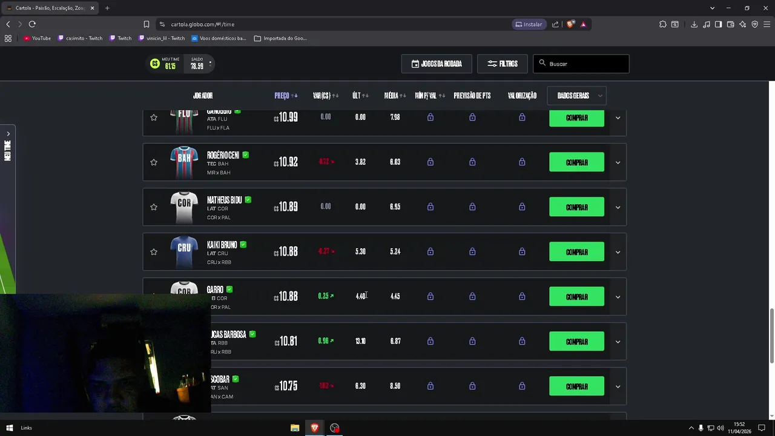This screenshot has height=436, width=775.
Task: Click Escobar's Previsão de Pts lock icon
Action: 472,386
